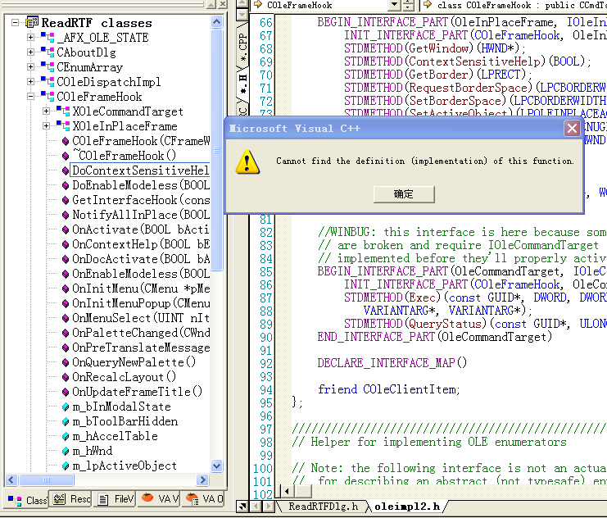
Task: Click the *.CPP vertical side tab
Action: tap(242, 45)
